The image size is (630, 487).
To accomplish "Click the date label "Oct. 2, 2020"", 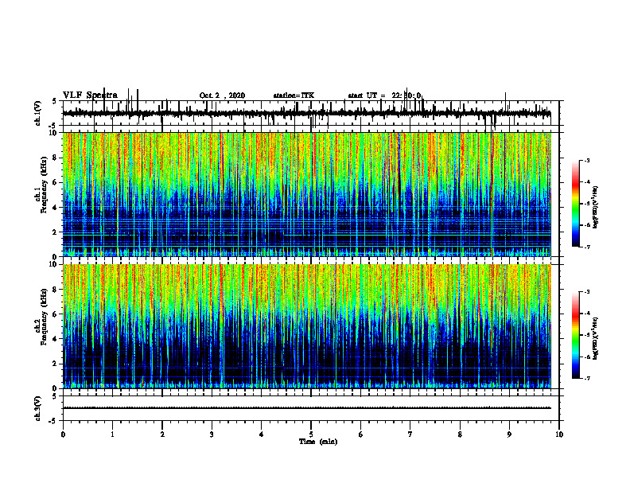I will [x=222, y=95].
